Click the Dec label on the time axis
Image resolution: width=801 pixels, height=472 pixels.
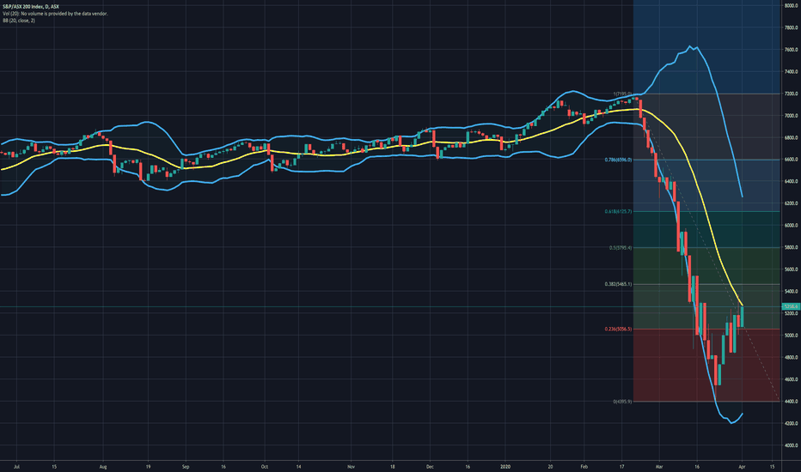tap(430, 466)
